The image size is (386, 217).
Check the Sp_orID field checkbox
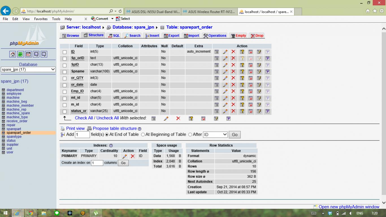65,58
